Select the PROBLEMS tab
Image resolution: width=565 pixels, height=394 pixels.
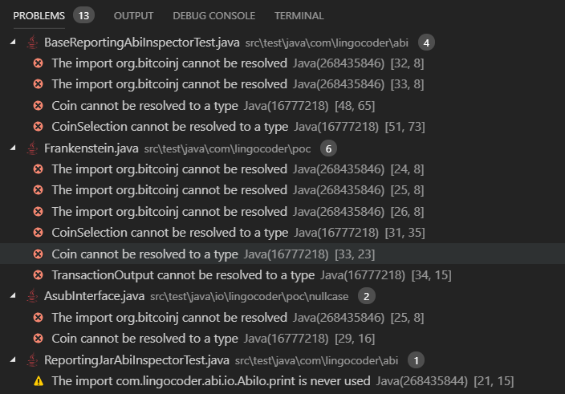click(x=39, y=16)
